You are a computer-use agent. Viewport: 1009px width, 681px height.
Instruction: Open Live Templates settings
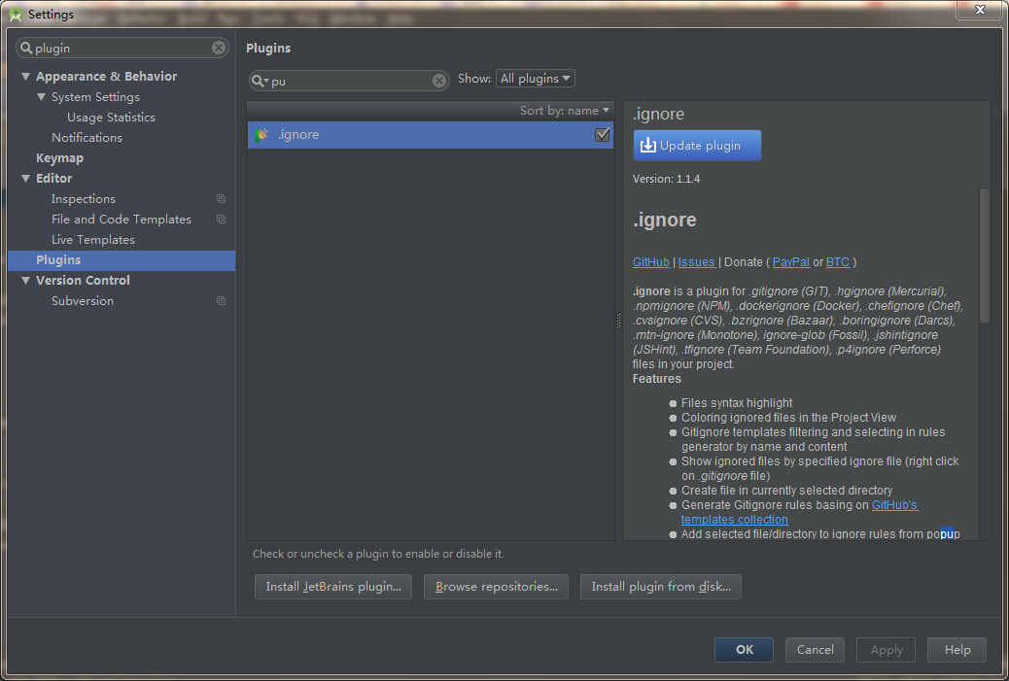[x=93, y=240]
